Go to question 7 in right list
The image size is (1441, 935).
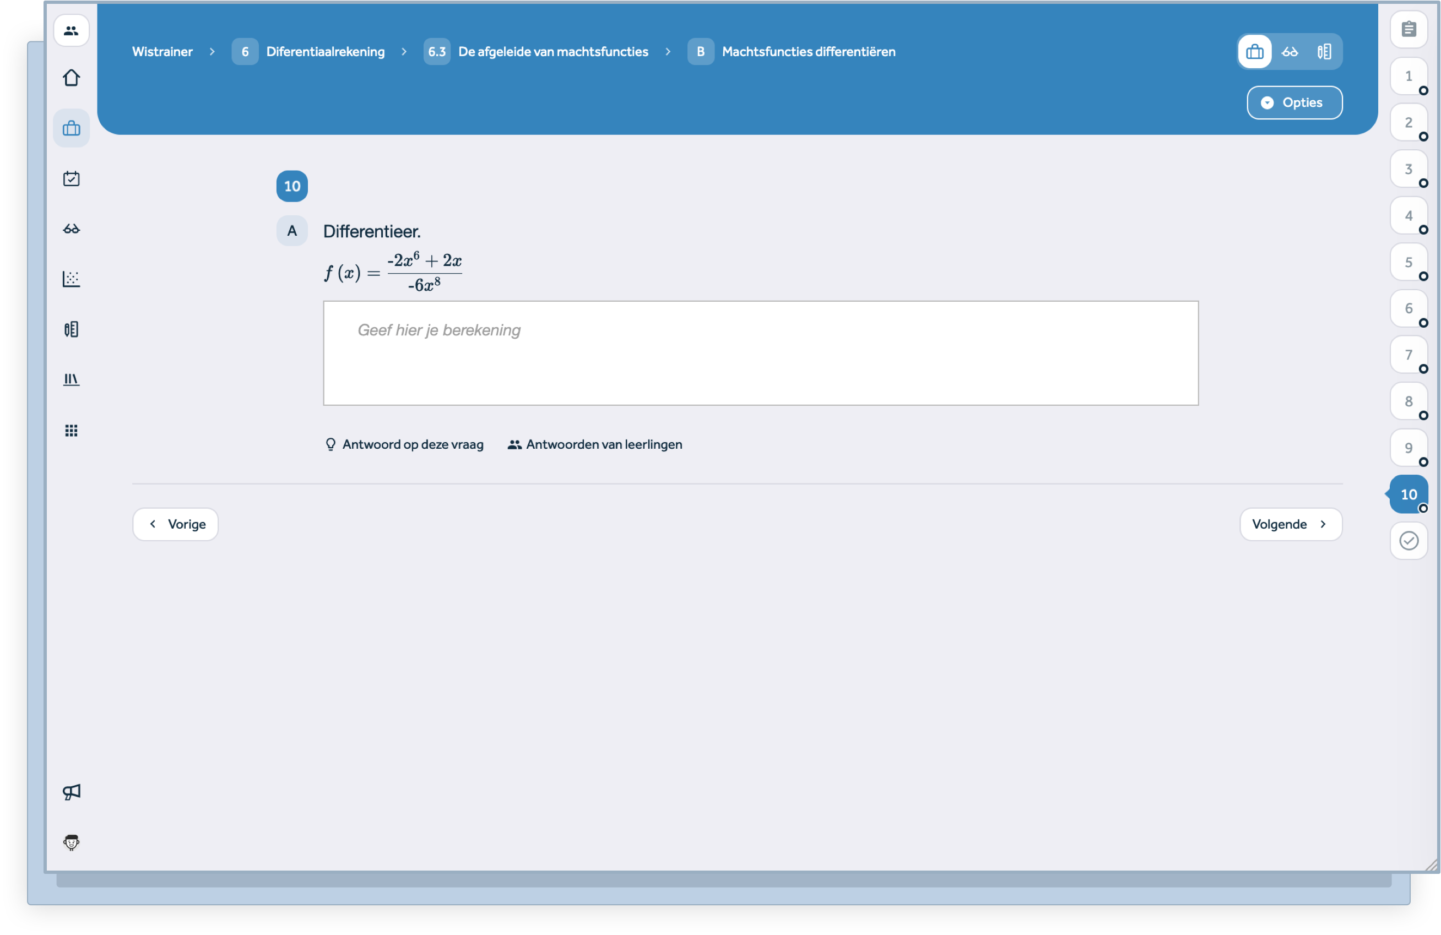coord(1409,355)
